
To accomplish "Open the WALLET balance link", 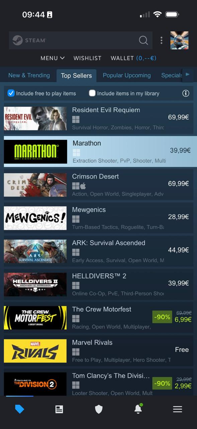I will 133,58.
